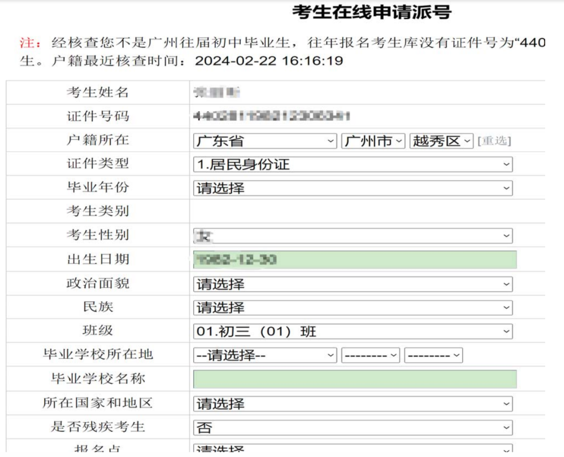This screenshot has width=564, height=457.
Task: Open the 是否残疾考生 disability dropdown
Action: tap(350, 426)
